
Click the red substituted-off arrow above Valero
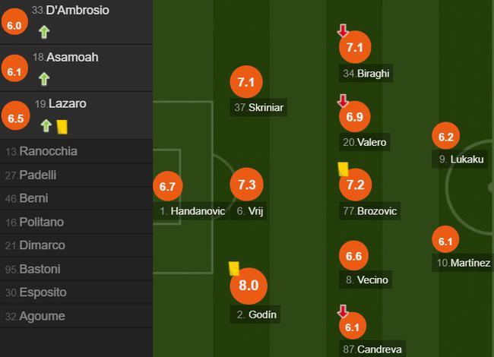[343, 100]
